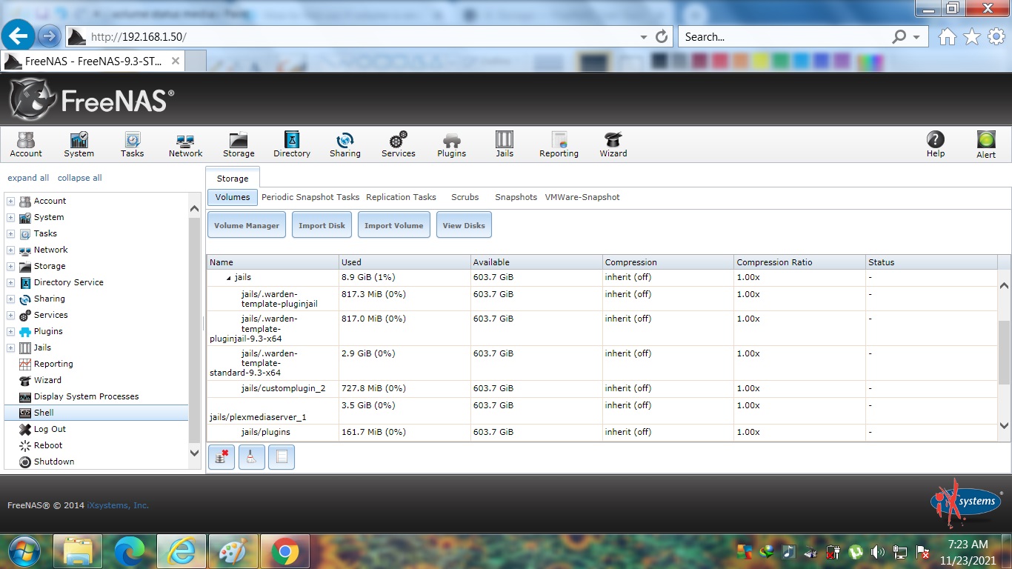
Task: Switch to Replication Tasks tab
Action: [401, 197]
